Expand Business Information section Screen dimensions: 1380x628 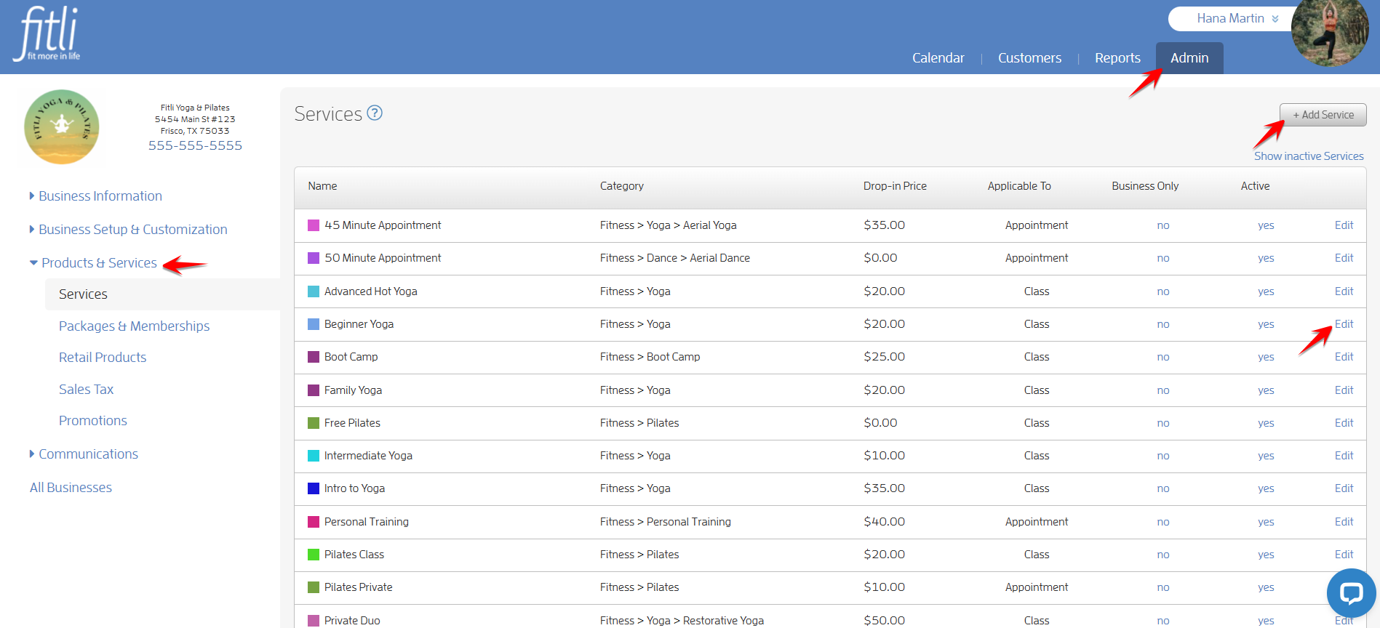[x=95, y=196]
